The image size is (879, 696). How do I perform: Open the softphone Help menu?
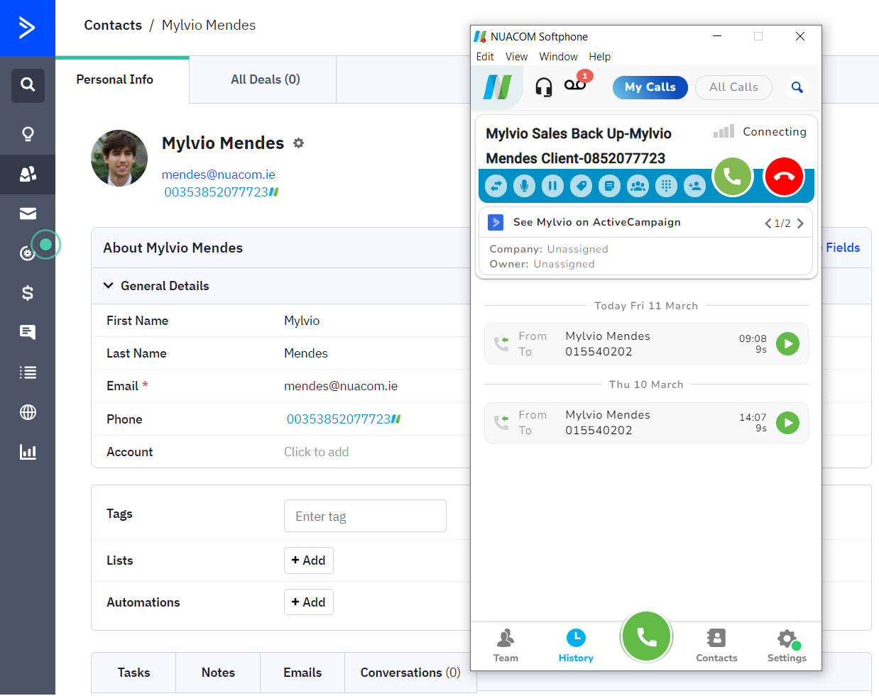coord(599,57)
